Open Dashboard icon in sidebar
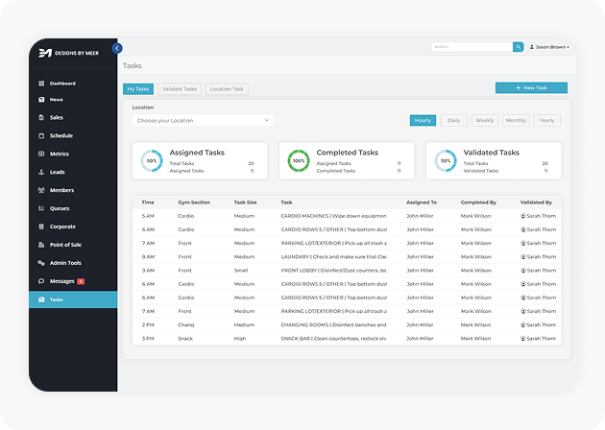Viewport: 605px width, 430px height. [x=41, y=84]
